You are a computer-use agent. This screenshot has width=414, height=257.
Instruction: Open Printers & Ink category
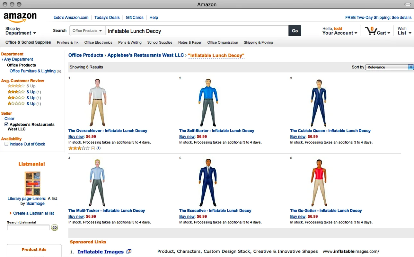coord(68,42)
